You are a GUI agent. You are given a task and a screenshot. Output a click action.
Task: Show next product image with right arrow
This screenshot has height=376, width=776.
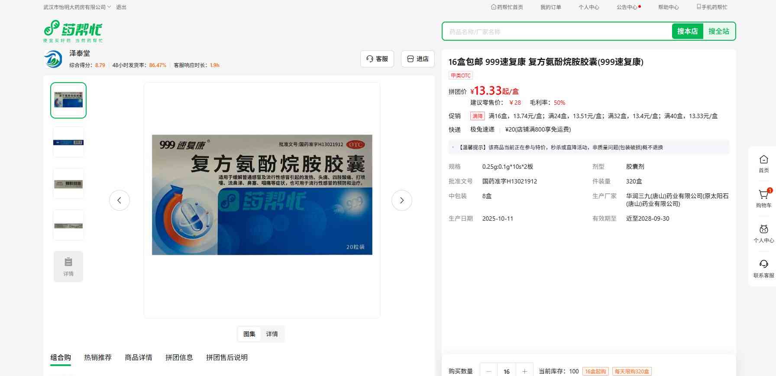coord(401,200)
